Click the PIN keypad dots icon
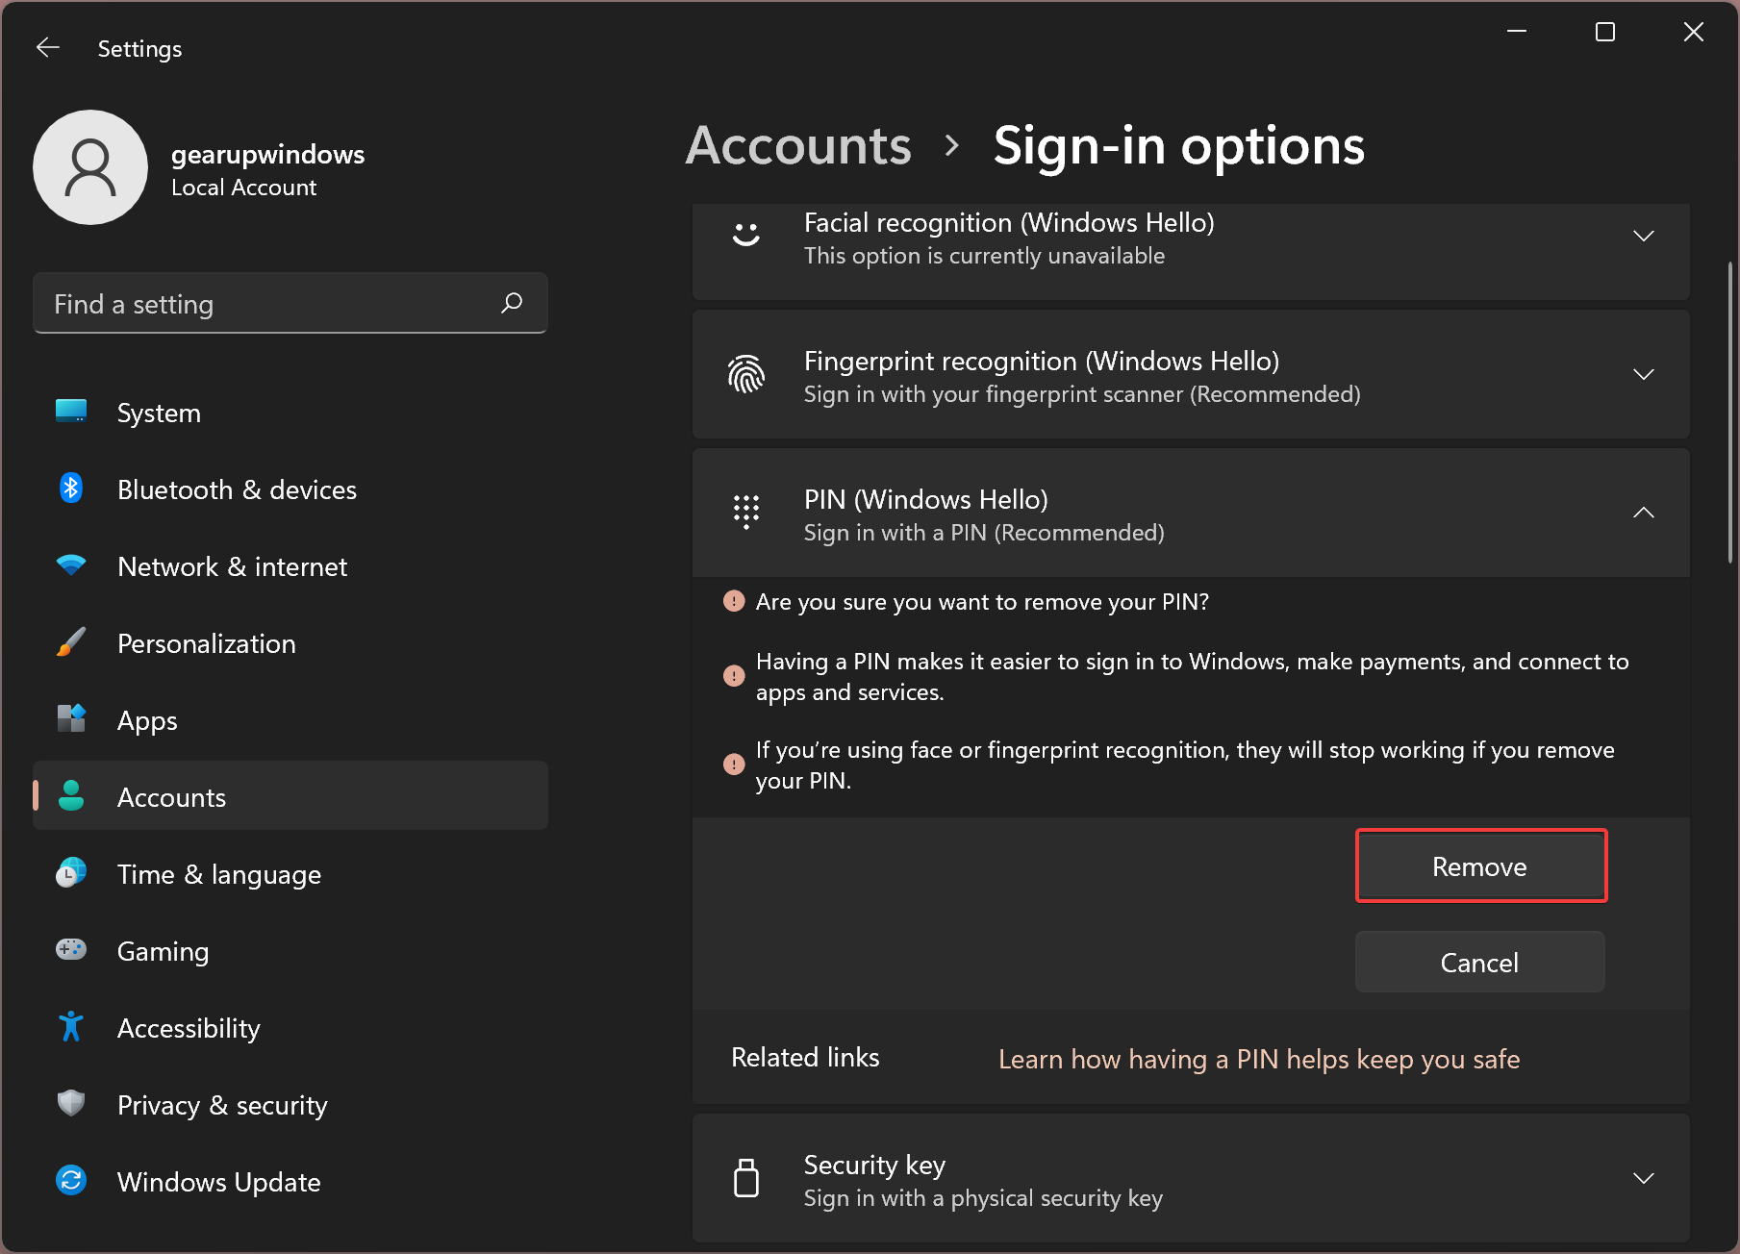Viewport: 1740px width, 1254px height. coord(746,513)
